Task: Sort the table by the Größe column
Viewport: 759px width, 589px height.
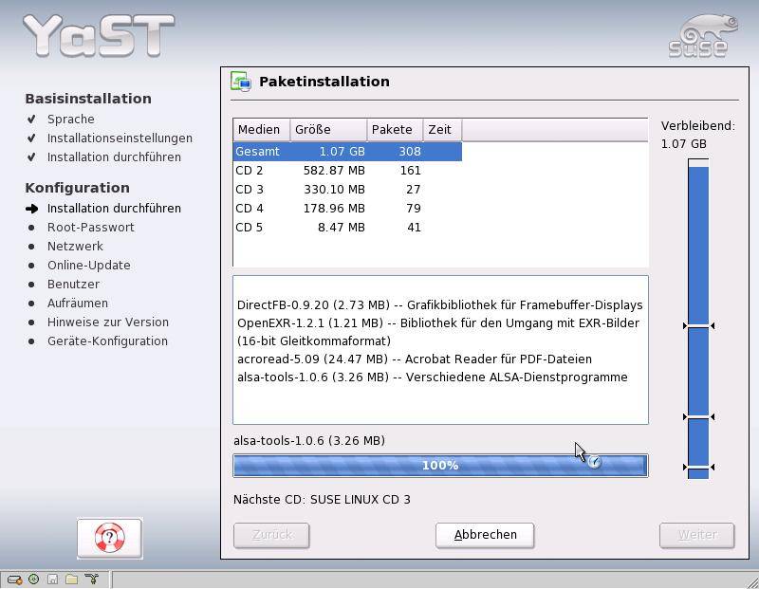Action: pos(328,130)
